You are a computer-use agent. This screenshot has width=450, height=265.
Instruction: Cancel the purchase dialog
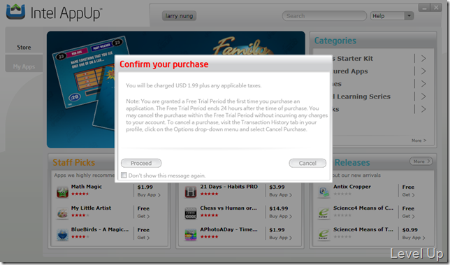[307, 163]
